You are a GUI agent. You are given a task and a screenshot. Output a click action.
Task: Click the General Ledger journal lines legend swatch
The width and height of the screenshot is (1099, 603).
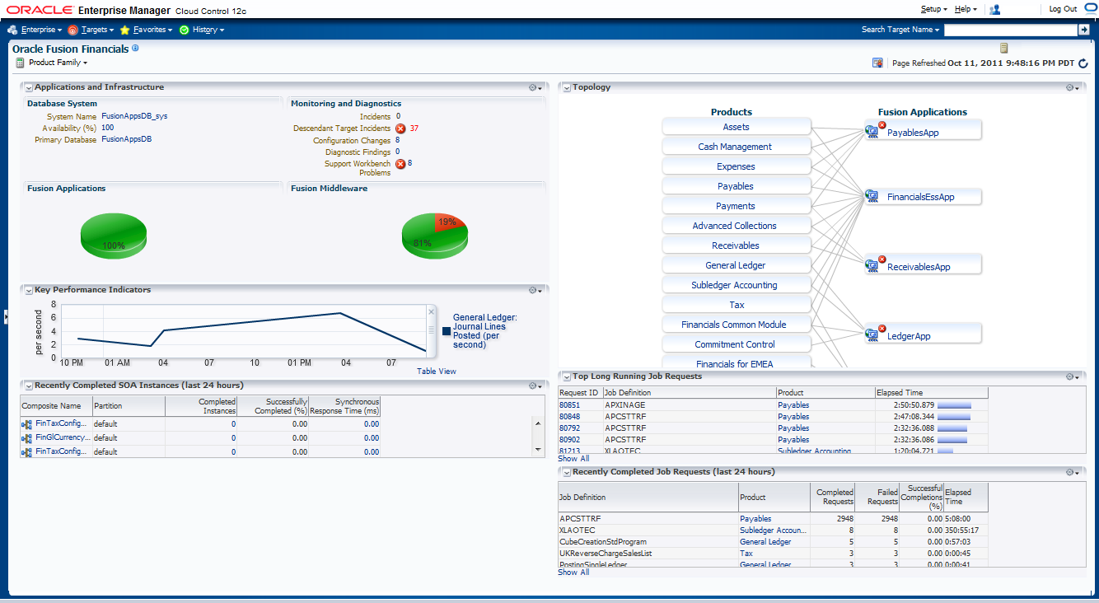(x=447, y=331)
